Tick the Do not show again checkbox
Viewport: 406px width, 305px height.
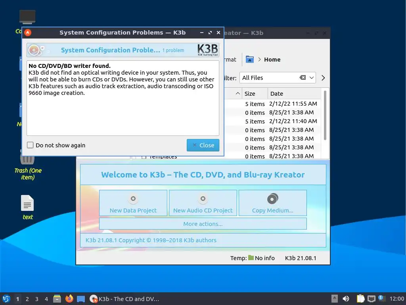30,145
